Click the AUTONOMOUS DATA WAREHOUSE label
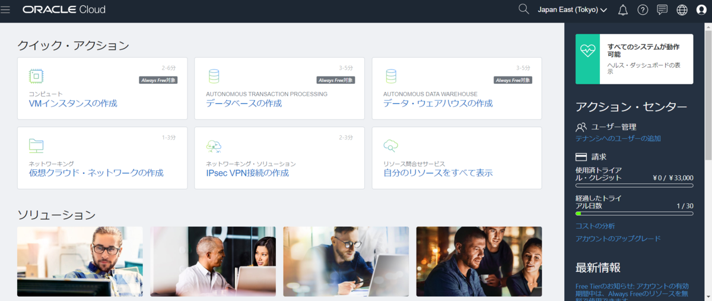The width and height of the screenshot is (712, 301). (x=430, y=94)
